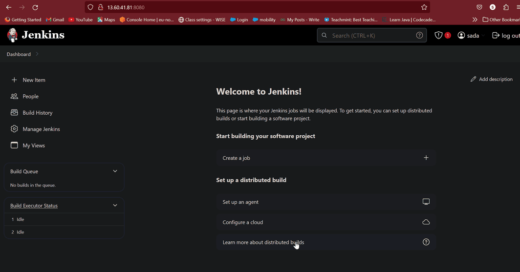This screenshot has height=272, width=520.
Task: Open Class settings - WISE bookmark
Action: point(202,20)
